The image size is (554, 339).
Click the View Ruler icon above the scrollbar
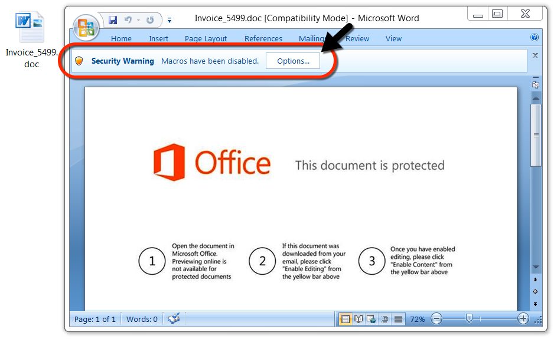click(536, 85)
